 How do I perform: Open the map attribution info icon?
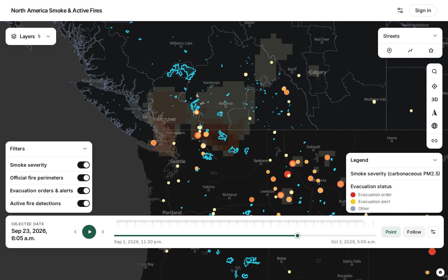point(440,272)
